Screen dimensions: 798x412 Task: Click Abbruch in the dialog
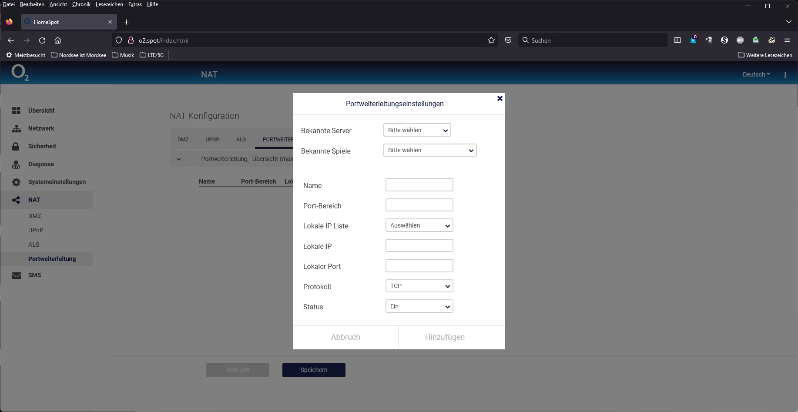(345, 337)
